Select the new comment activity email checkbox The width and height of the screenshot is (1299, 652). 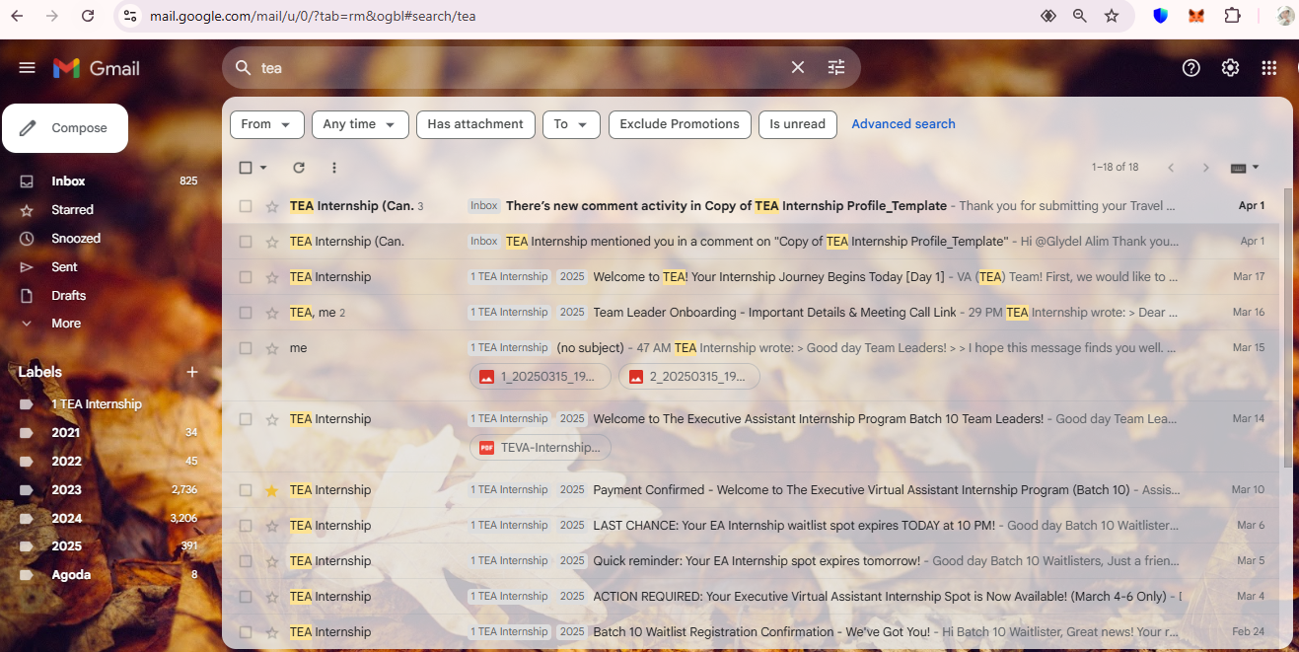pos(246,206)
